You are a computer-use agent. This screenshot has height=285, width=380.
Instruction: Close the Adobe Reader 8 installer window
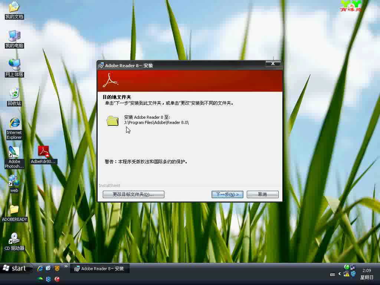coord(273,63)
